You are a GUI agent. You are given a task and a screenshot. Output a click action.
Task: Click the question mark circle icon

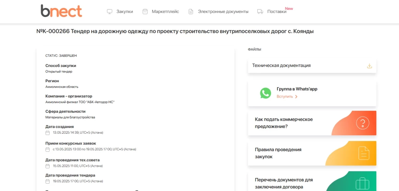(362, 123)
